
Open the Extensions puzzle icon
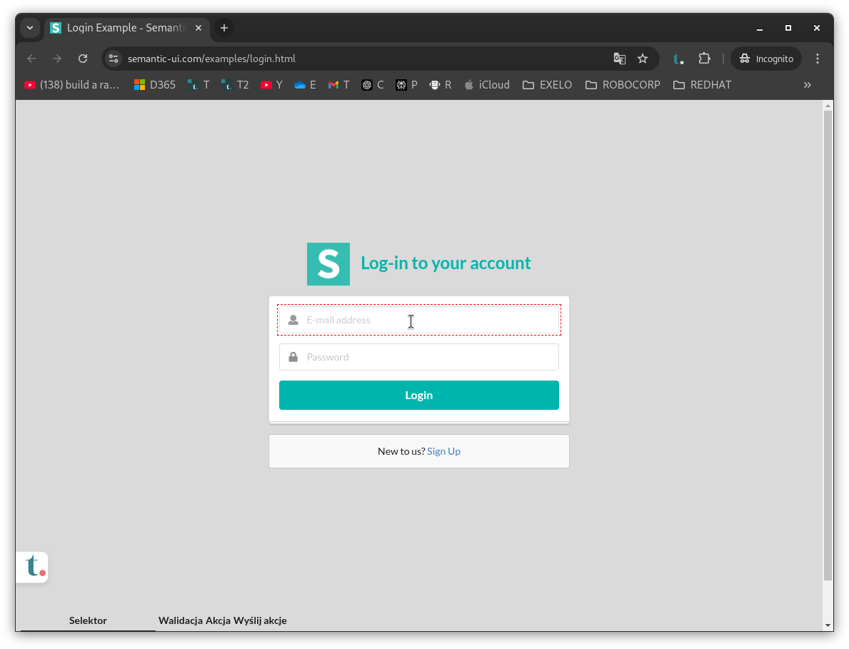704,59
